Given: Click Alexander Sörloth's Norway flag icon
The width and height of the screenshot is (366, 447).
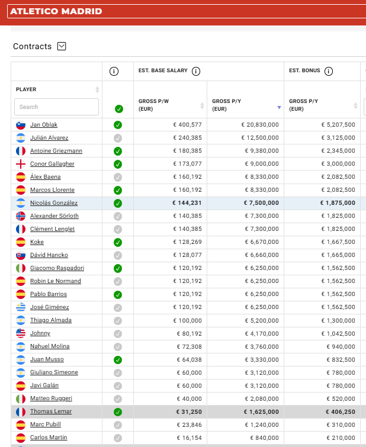Looking at the screenshot, I should 21,216.
